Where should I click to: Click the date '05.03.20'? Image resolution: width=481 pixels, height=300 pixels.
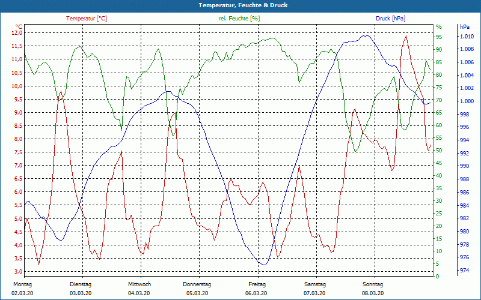point(197,293)
